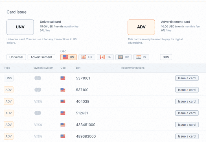Click the BIN column header
206x142 pixels.
pyautogui.click(x=78, y=68)
